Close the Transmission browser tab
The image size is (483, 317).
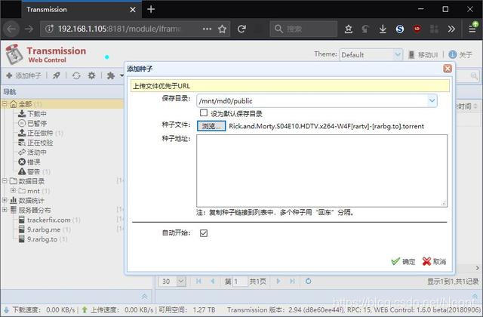click(133, 10)
